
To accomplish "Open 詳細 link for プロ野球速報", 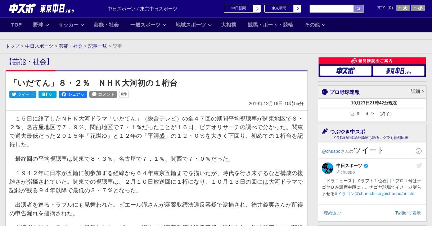I will tap(417, 91).
